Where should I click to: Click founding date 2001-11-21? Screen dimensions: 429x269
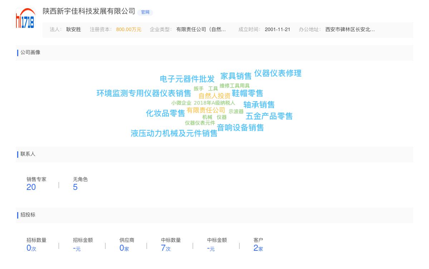tap(277, 30)
